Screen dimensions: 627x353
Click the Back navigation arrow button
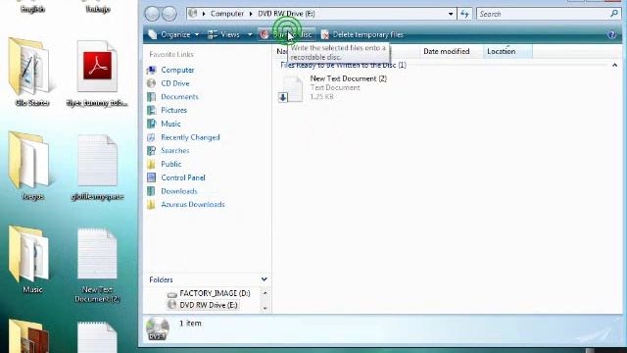pos(152,14)
